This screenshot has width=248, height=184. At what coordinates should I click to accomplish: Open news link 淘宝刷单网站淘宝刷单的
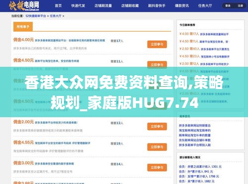click(195, 131)
